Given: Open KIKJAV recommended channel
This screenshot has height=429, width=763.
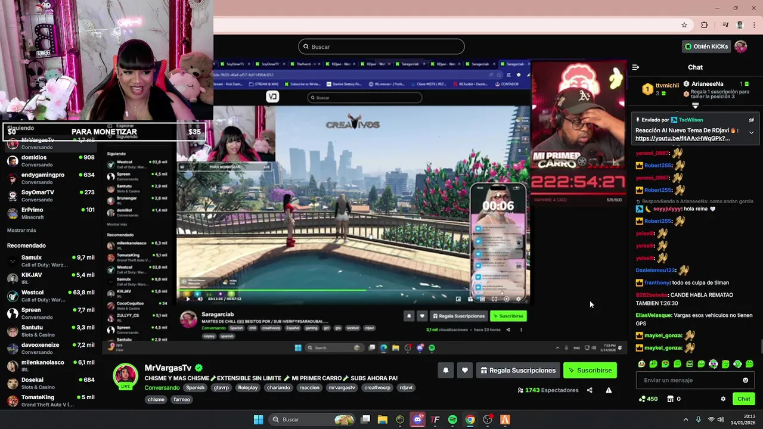Looking at the screenshot, I should coord(51,278).
